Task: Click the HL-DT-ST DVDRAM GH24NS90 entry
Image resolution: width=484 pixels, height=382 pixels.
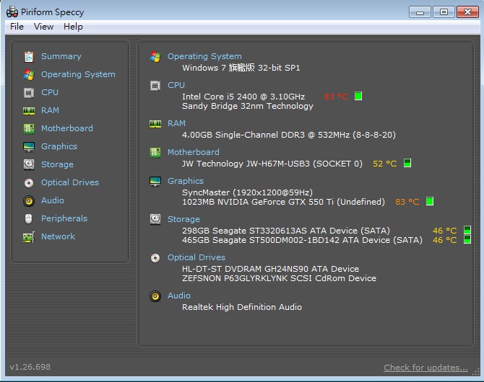Action: point(270,269)
